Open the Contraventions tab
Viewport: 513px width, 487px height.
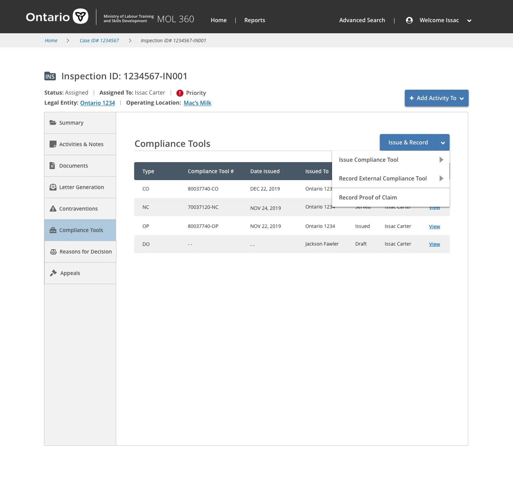[80, 209]
